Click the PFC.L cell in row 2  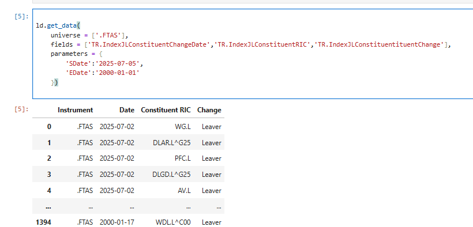(x=183, y=158)
